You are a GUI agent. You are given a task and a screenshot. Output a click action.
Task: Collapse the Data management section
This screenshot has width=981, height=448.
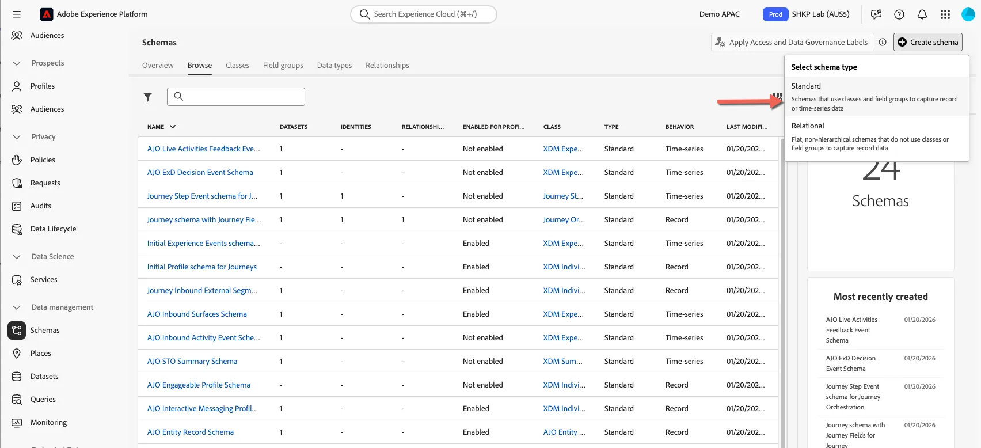17,307
